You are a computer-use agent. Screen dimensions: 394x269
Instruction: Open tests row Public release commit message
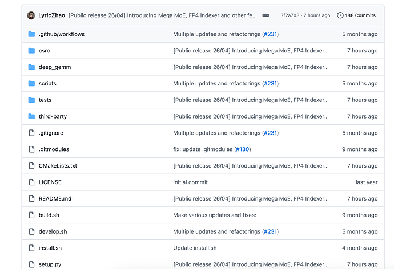(x=251, y=100)
